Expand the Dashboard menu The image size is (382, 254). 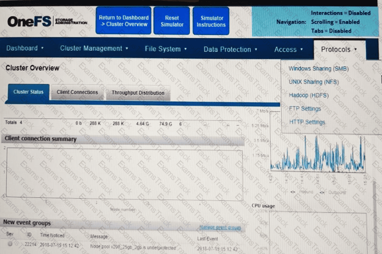point(25,48)
